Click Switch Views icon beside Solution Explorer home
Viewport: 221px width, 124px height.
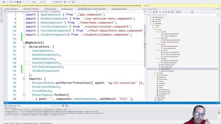156,12
